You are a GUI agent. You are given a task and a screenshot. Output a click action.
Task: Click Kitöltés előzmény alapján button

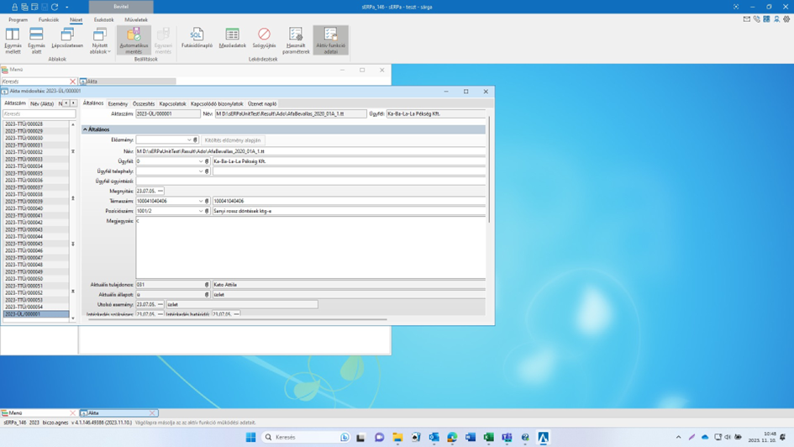click(233, 140)
